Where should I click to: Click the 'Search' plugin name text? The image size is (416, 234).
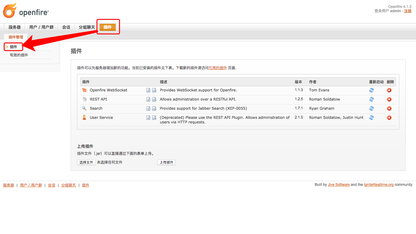point(96,108)
